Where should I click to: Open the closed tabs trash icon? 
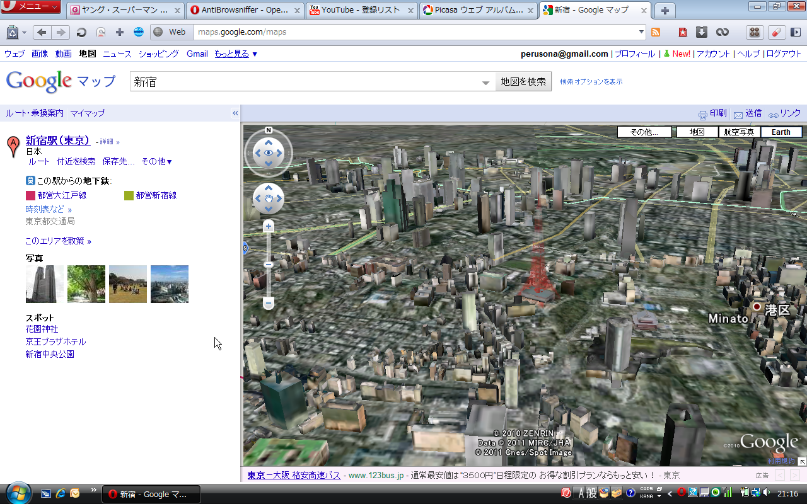13,32
